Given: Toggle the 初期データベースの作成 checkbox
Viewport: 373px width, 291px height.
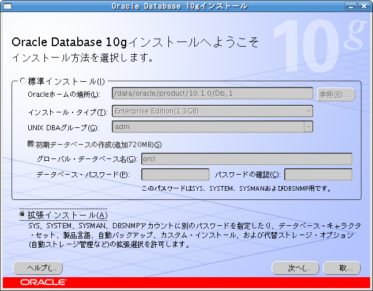Looking at the screenshot, I should (x=31, y=144).
